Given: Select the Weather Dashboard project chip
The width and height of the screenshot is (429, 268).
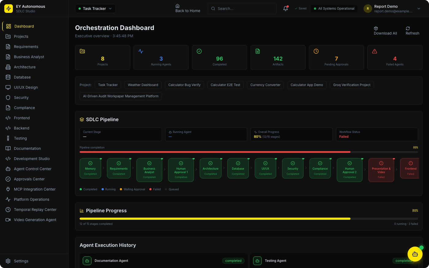Looking at the screenshot, I should click(x=143, y=85).
